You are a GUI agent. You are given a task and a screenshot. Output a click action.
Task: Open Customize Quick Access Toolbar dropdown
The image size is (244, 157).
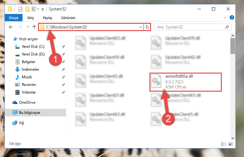pyautogui.click(x=43, y=10)
